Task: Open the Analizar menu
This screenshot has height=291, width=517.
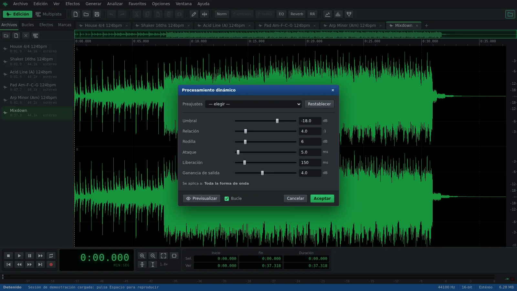Action: [x=115, y=4]
